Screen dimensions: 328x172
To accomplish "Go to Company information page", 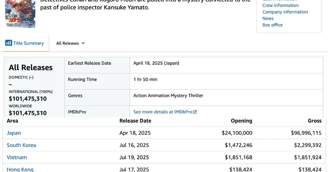I will tap(285, 12).
